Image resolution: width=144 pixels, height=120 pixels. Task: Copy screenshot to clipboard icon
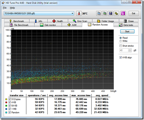[105, 14]
